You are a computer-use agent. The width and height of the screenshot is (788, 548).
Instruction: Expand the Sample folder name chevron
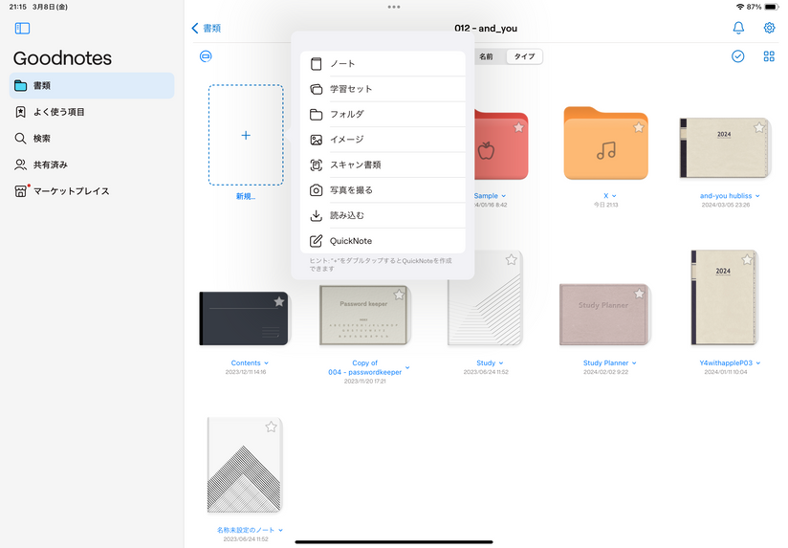click(x=504, y=196)
